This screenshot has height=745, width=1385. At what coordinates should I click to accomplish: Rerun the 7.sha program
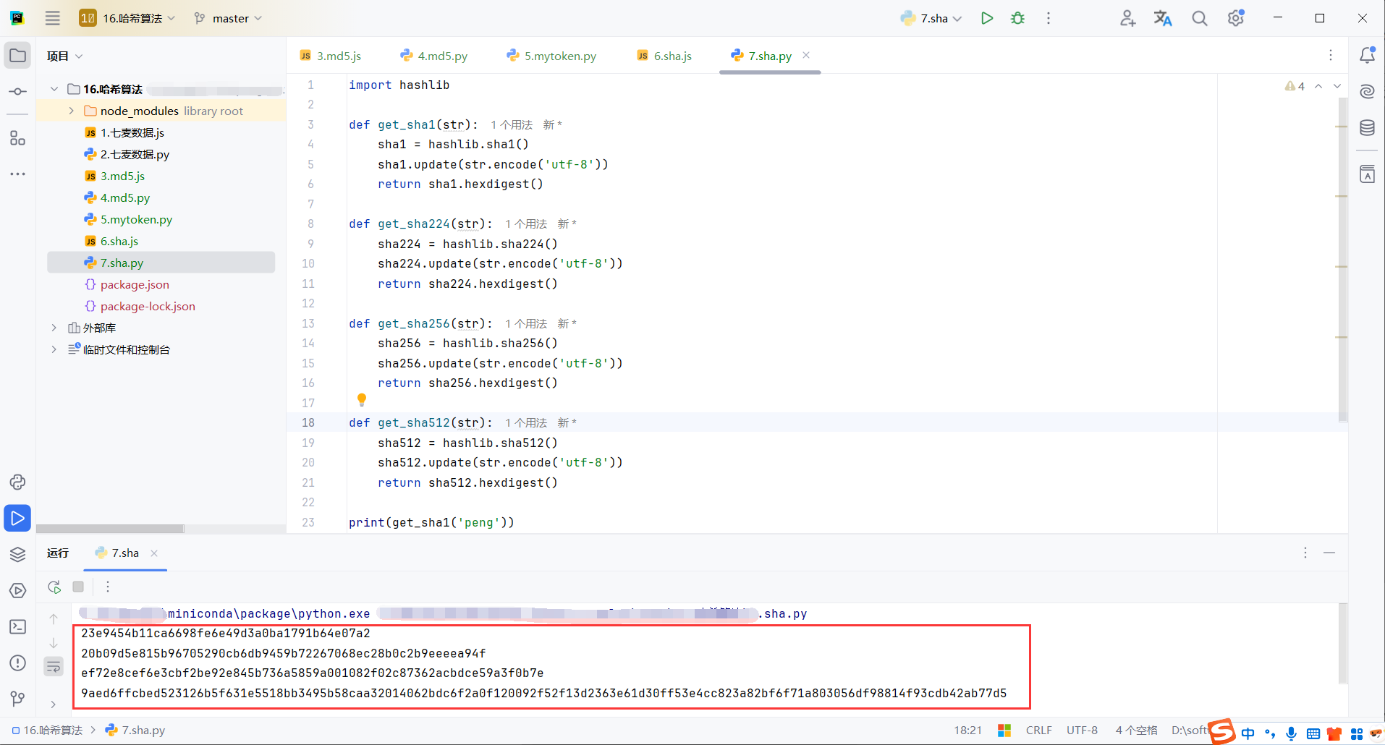click(54, 587)
